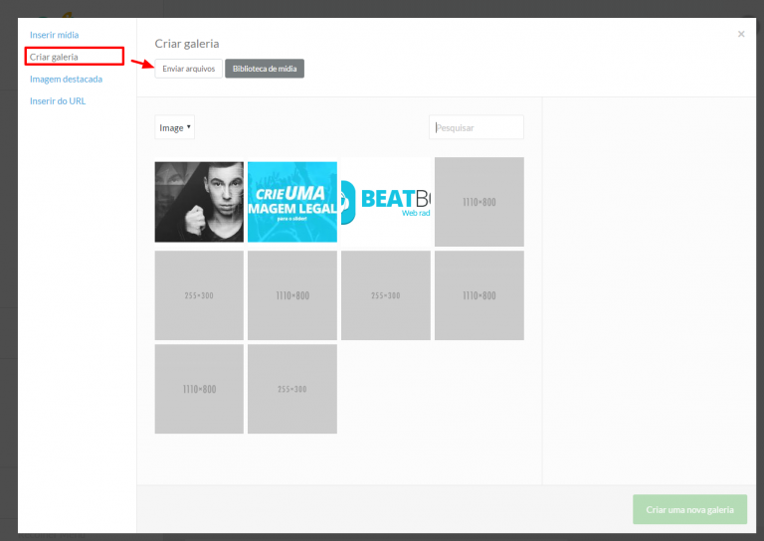Select the 1110×800 placeholder in third row
This screenshot has height=541, width=764.
coord(199,389)
